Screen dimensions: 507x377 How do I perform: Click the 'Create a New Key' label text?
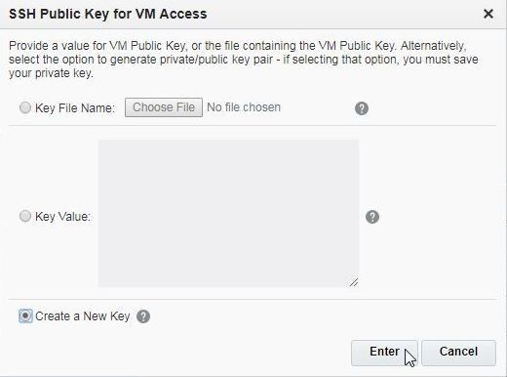pos(83,316)
